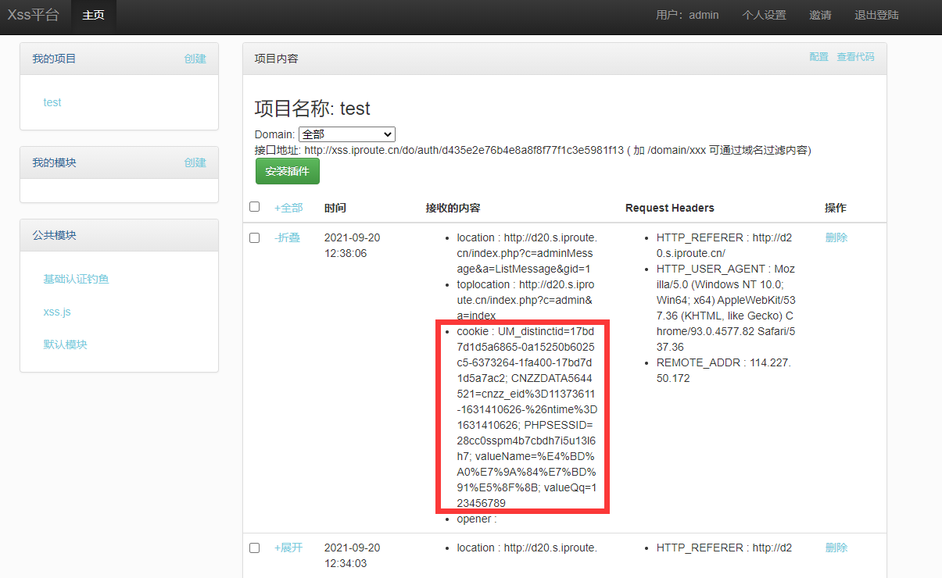The width and height of the screenshot is (942, 578).
Task: Expand the 12:34:03 record with +展开
Action: 288,548
